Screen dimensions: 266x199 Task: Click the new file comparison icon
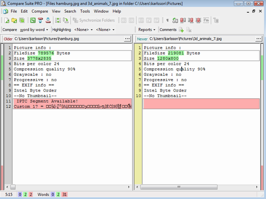click(x=7, y=21)
